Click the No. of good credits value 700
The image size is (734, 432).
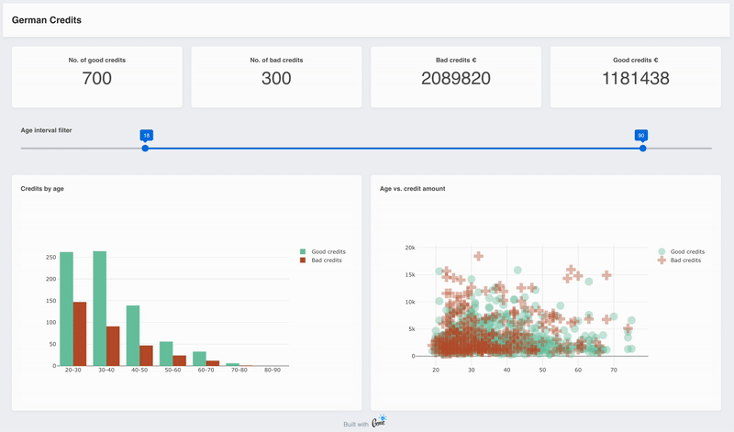97,78
